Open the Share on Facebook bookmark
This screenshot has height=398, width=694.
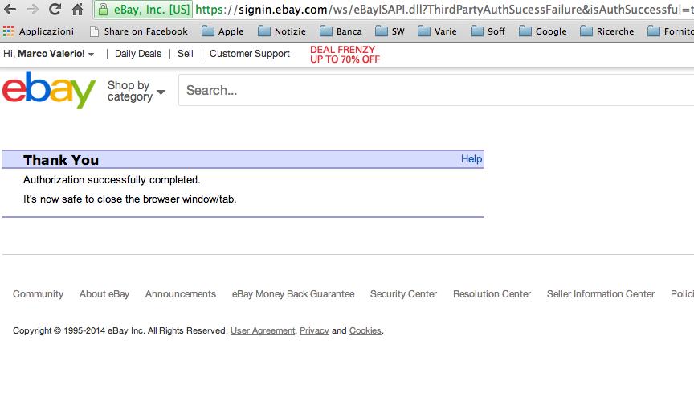[x=139, y=31]
